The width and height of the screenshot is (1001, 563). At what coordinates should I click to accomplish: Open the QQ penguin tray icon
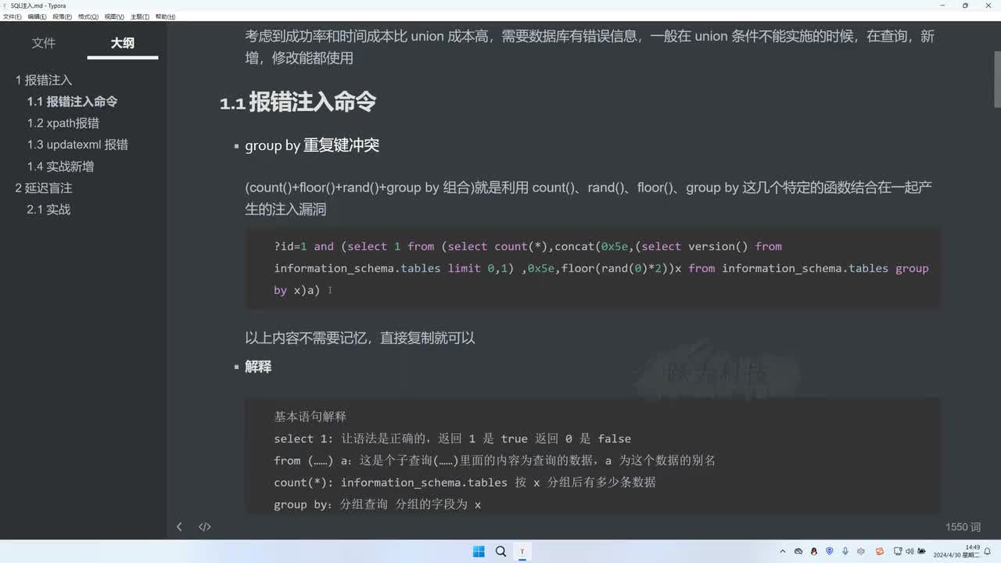[x=814, y=552]
